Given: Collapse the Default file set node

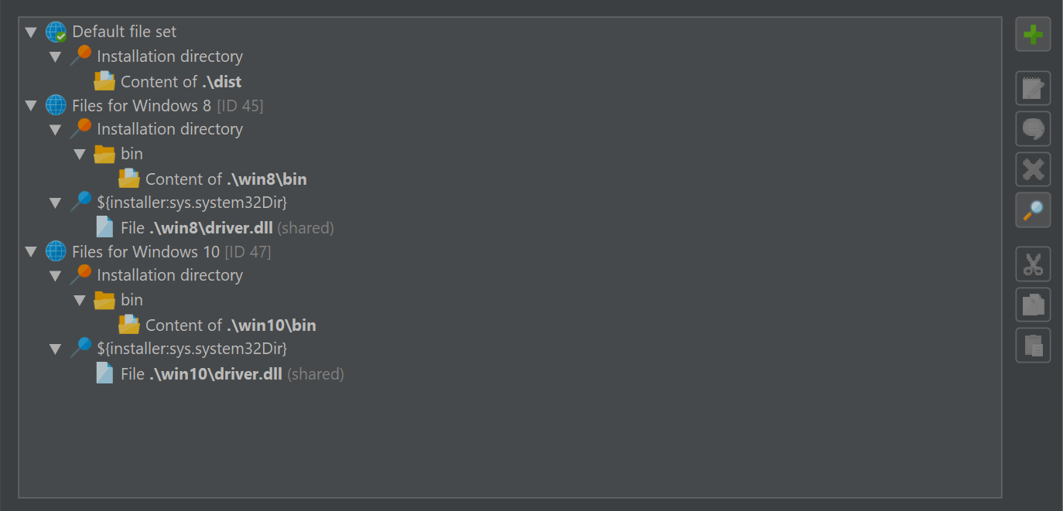Looking at the screenshot, I should click(31, 32).
